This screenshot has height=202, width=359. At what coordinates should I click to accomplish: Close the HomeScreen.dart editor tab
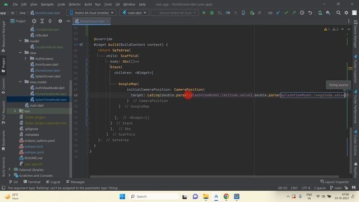108,21
